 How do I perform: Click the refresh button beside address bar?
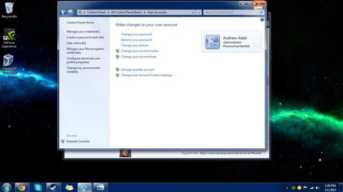pyautogui.click(x=198, y=12)
